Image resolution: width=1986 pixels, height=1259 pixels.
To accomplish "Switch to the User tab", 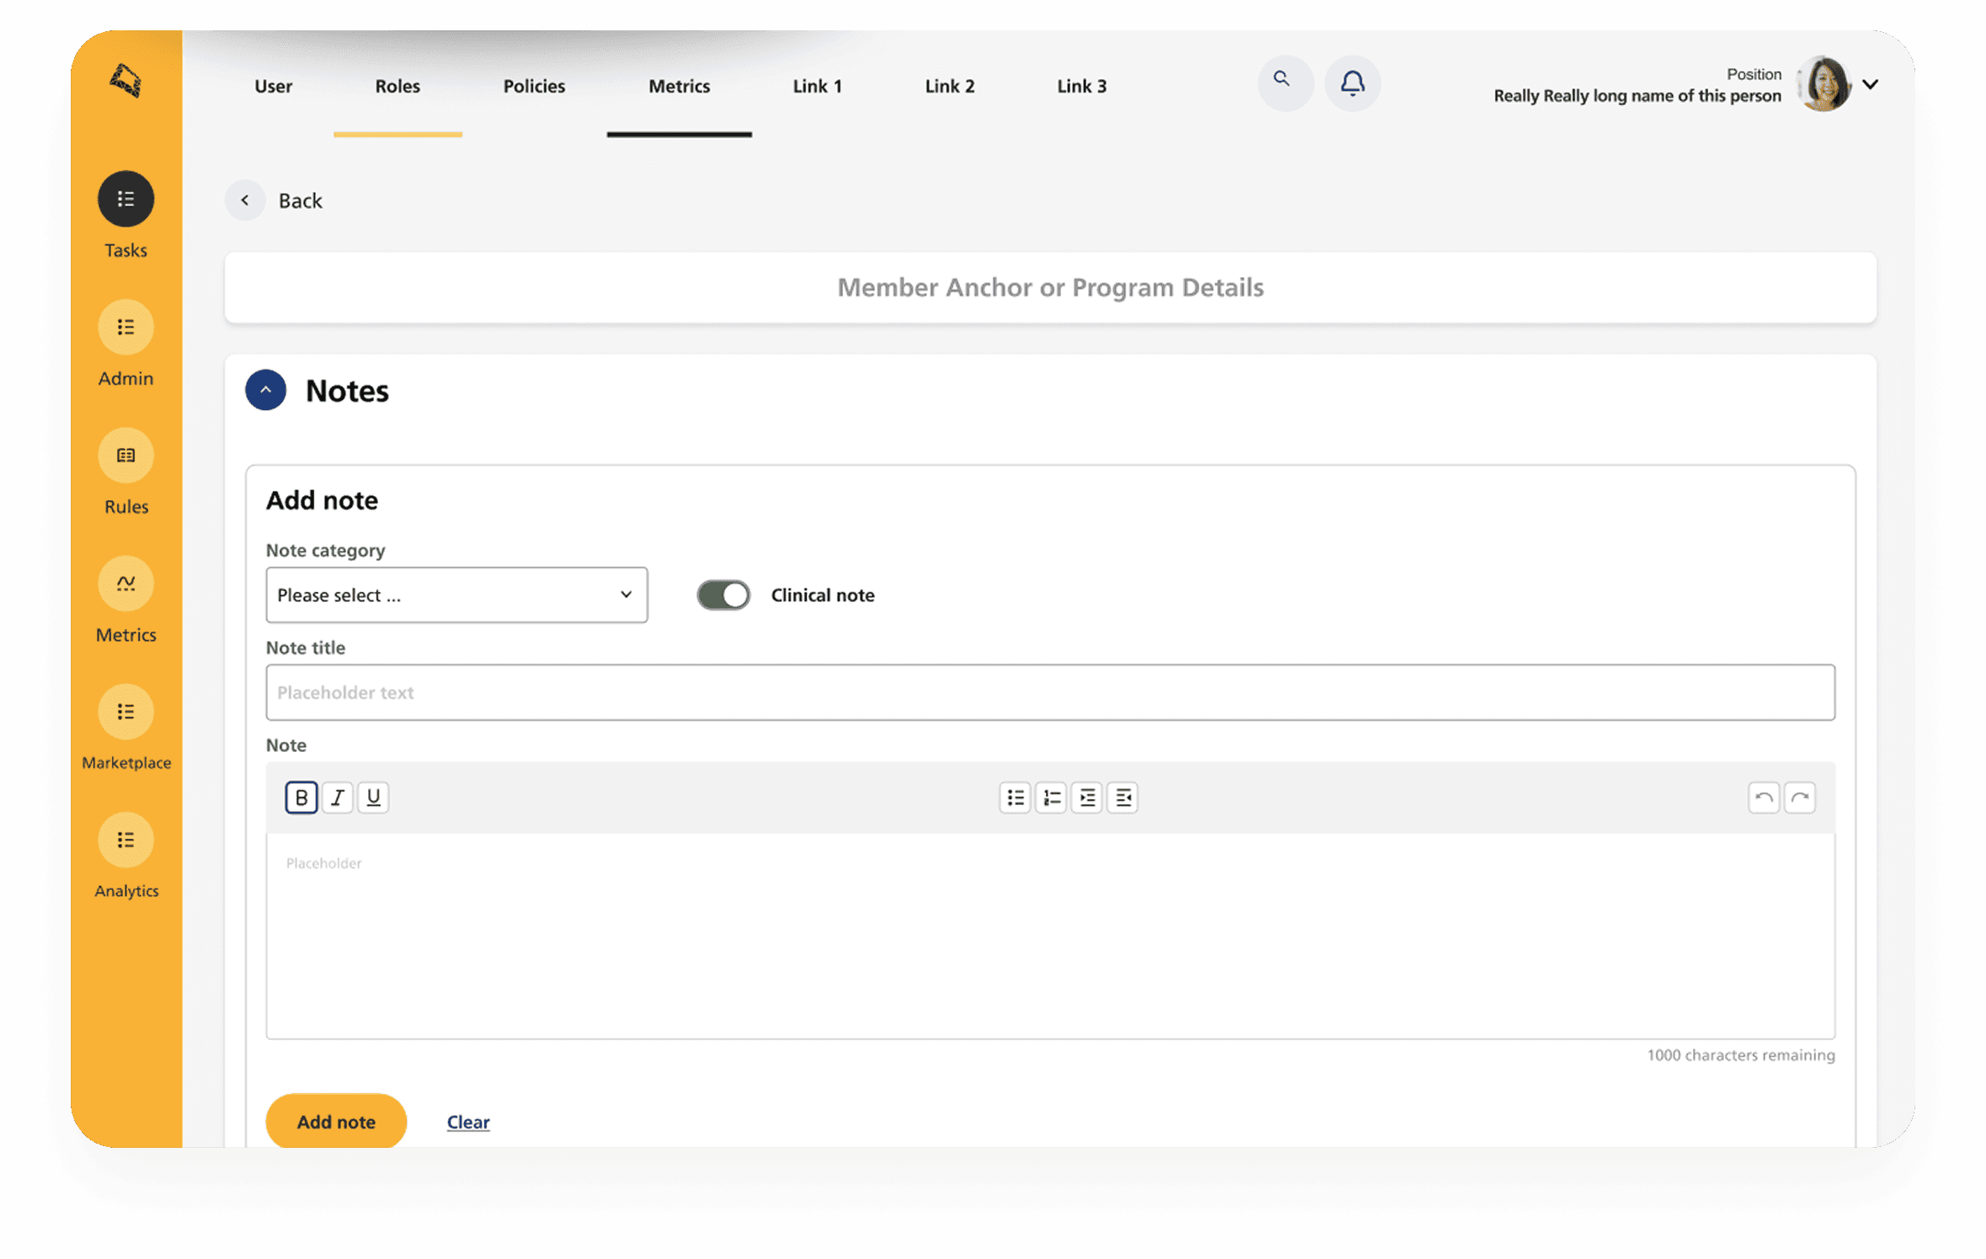I will [x=274, y=86].
